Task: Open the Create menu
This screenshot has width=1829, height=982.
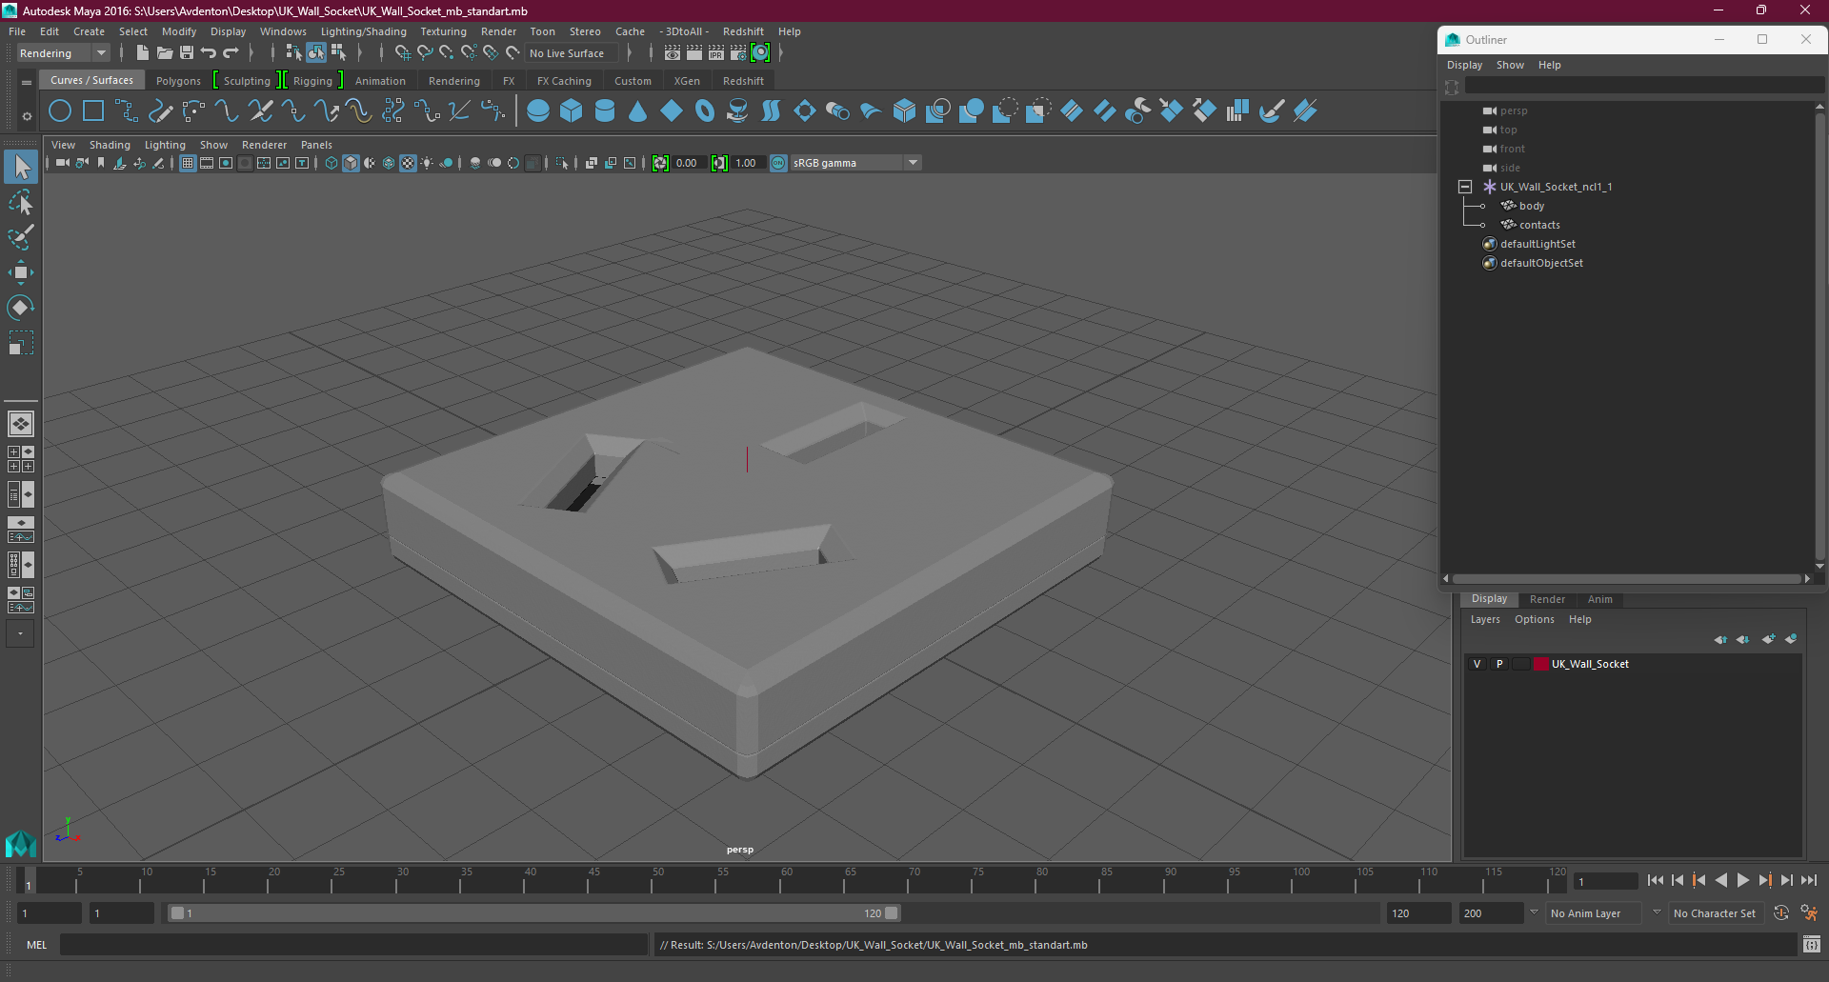Action: tap(89, 31)
